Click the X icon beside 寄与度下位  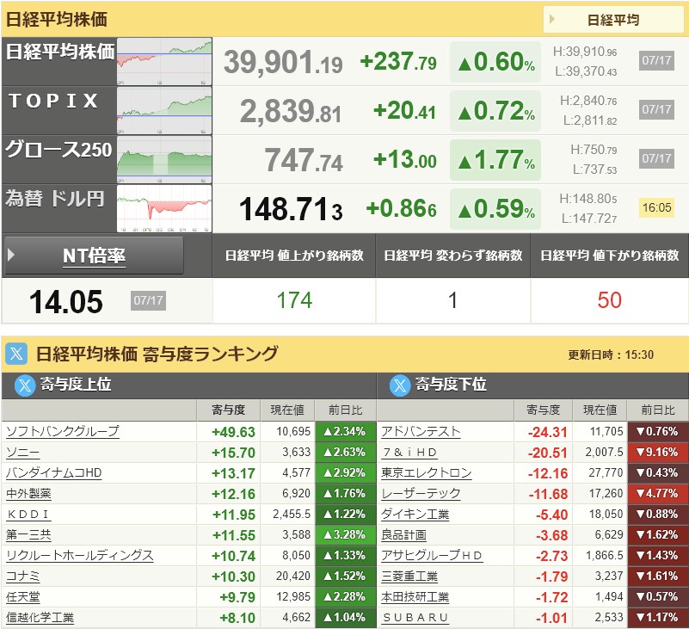click(400, 385)
